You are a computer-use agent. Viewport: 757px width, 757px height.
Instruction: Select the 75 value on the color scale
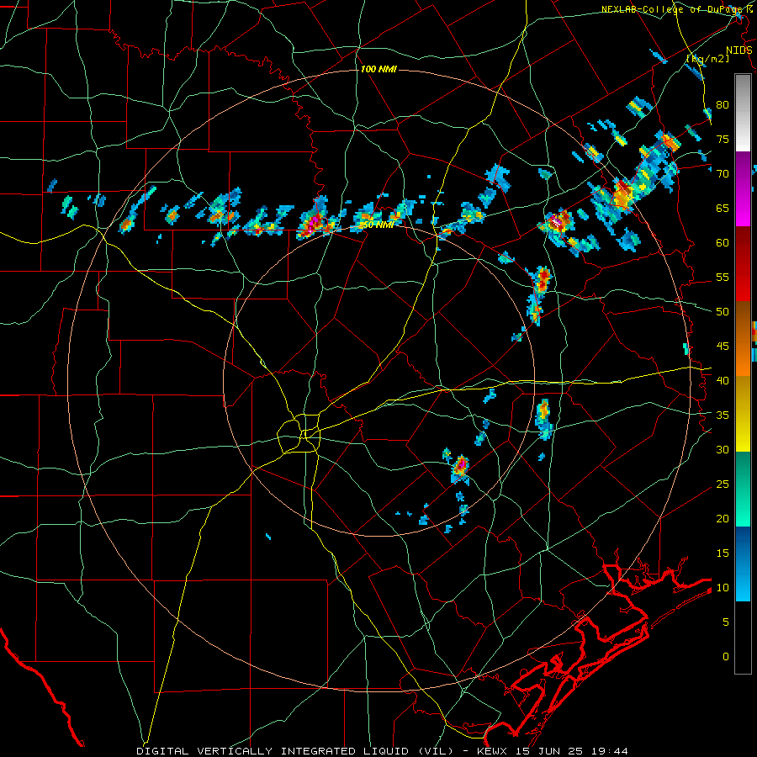[x=723, y=139]
